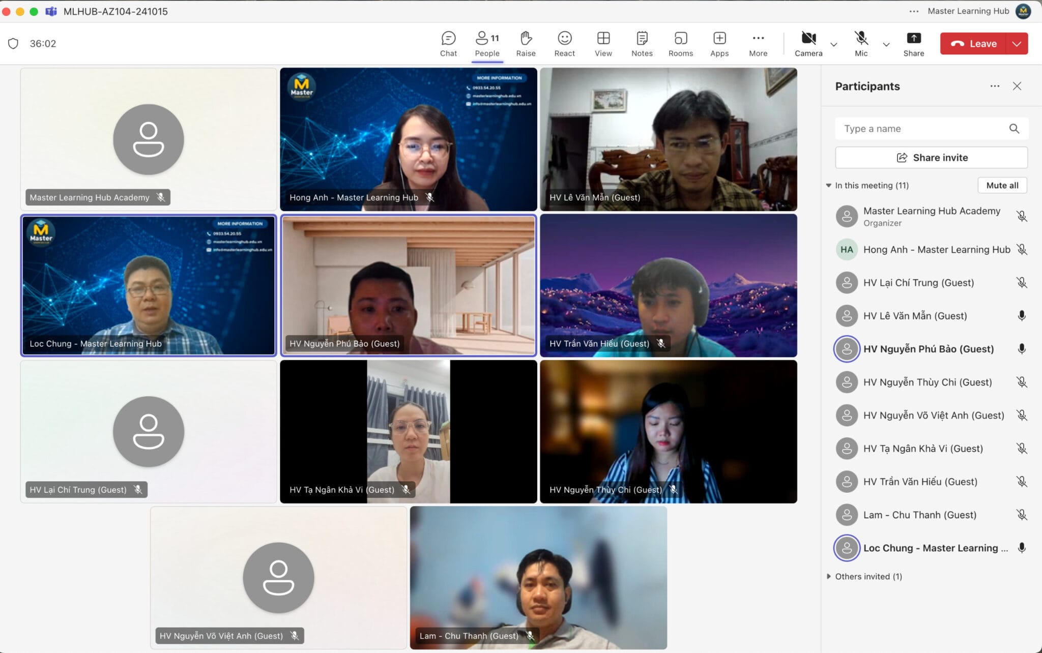Raise your hand in the meeting
This screenshot has width=1042, height=653.
pyautogui.click(x=526, y=43)
